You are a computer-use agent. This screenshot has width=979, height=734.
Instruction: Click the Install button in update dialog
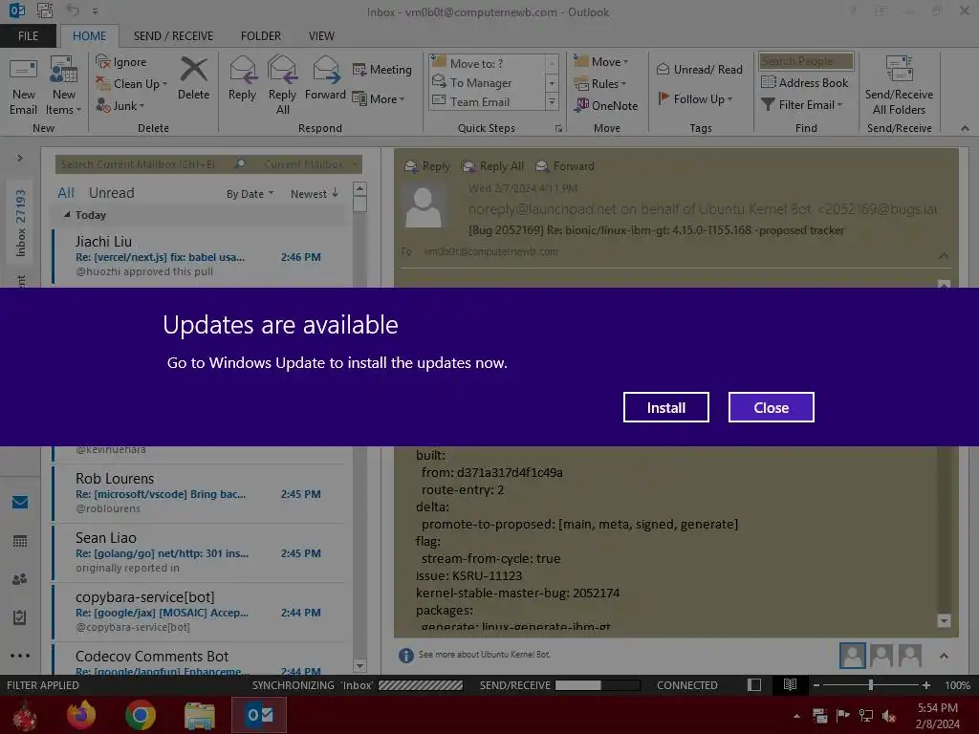pyautogui.click(x=665, y=407)
